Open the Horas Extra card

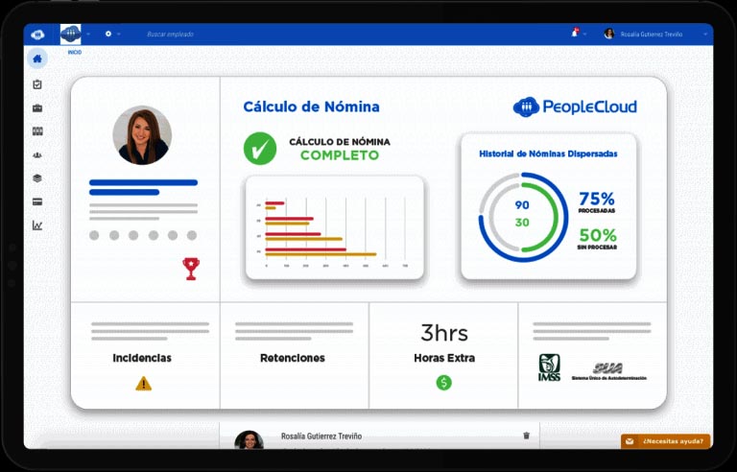(443, 355)
